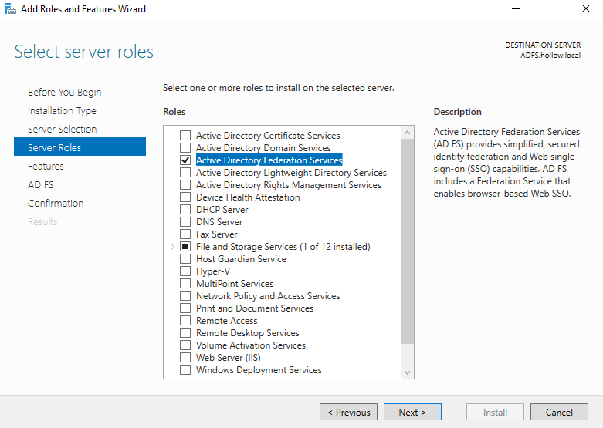The width and height of the screenshot is (603, 428).
Task: Enable the DNS Server role checkbox
Action: click(x=185, y=222)
